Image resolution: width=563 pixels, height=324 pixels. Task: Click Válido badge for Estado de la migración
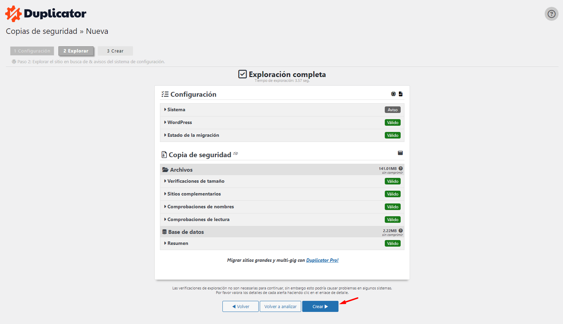tap(393, 135)
